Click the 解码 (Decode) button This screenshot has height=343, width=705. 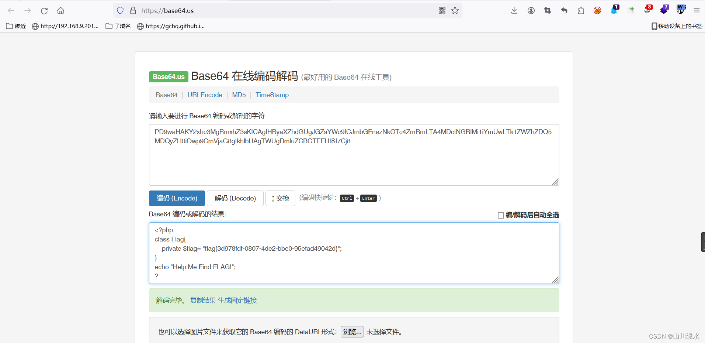[x=235, y=198]
